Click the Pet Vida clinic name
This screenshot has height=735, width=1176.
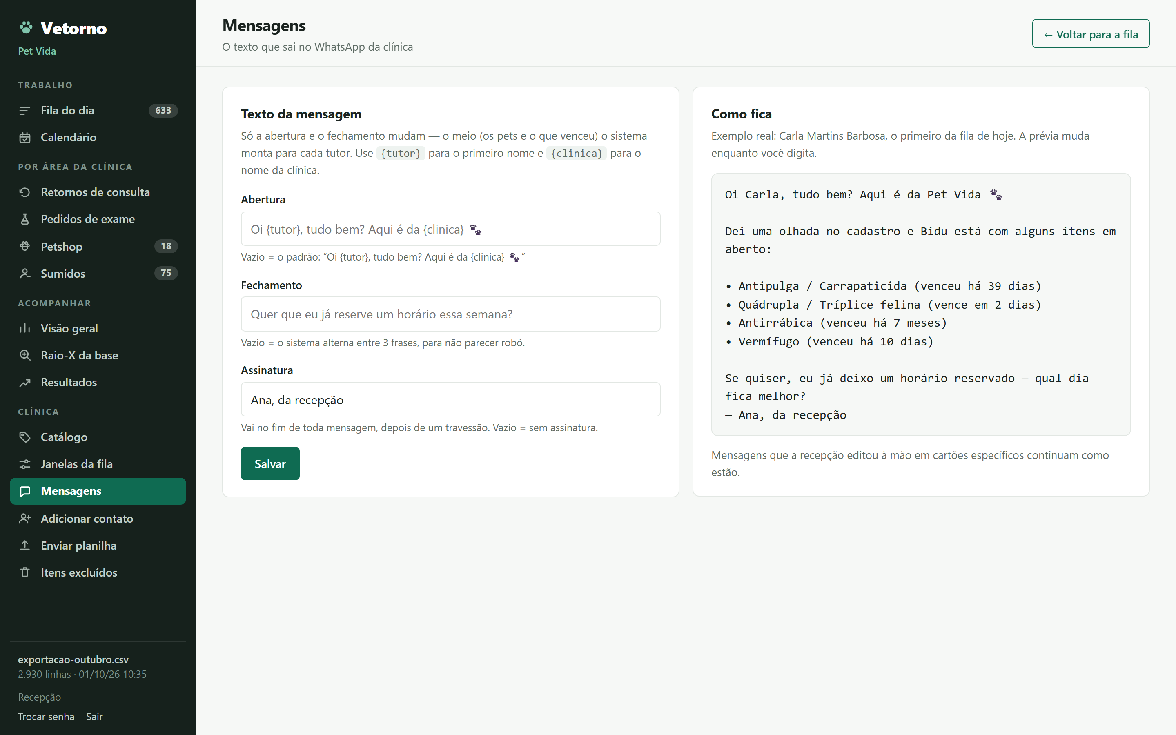click(37, 51)
